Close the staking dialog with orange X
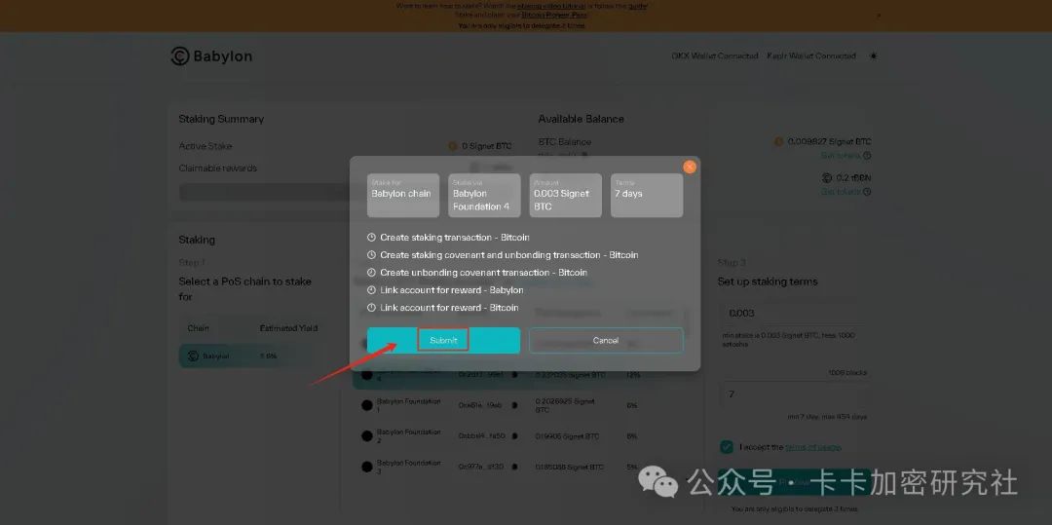 (x=690, y=167)
